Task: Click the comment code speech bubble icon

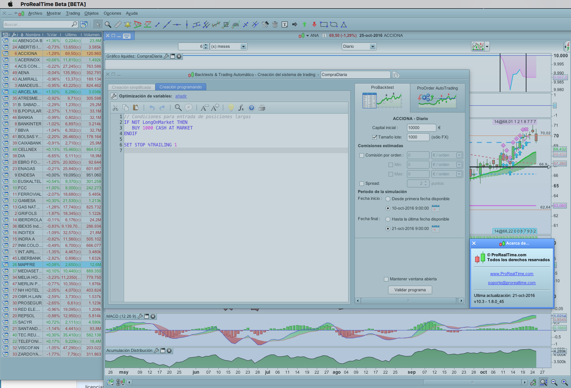Action: [189, 108]
